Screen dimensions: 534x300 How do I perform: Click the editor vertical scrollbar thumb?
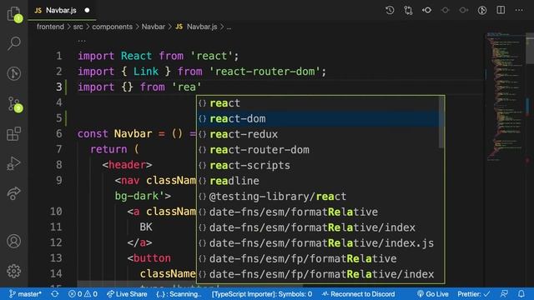pyautogui.click(x=530, y=47)
